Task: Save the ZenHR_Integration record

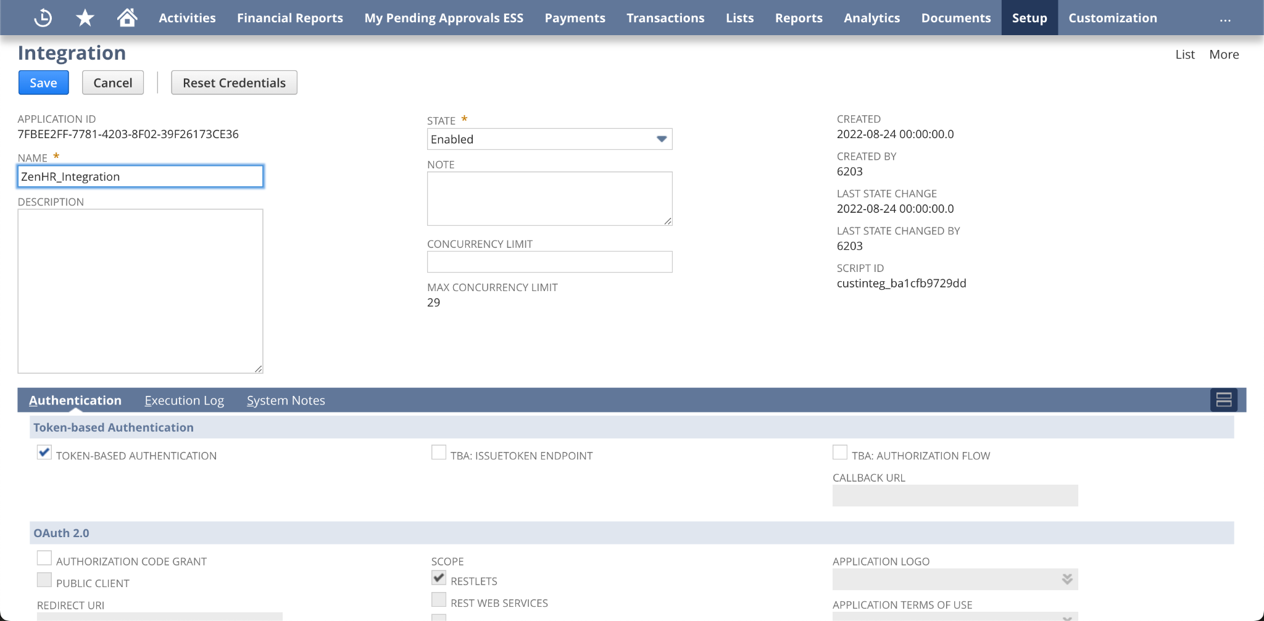Action: click(43, 82)
